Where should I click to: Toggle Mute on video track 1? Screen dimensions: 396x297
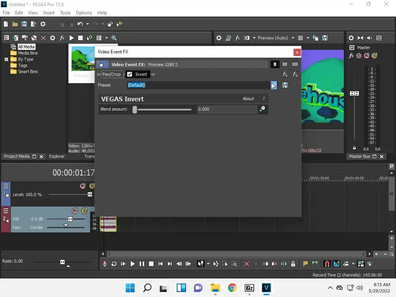(83, 186)
